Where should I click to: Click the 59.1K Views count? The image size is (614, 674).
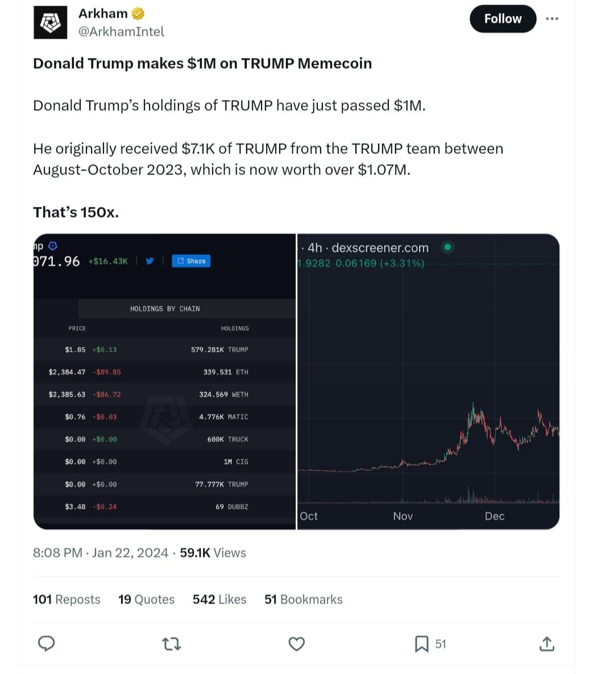click(213, 553)
